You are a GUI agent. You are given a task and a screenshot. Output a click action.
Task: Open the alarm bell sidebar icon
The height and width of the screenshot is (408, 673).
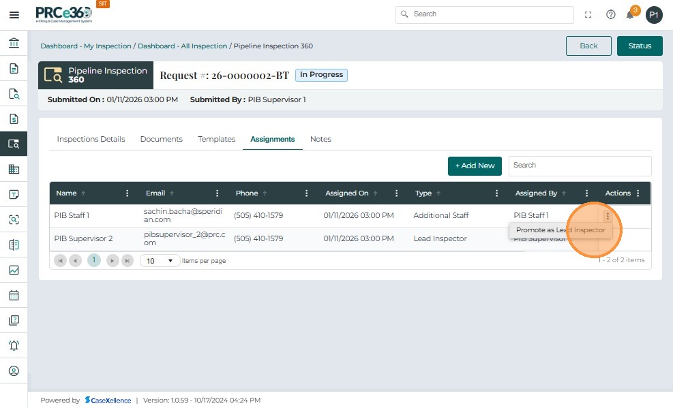coord(14,345)
